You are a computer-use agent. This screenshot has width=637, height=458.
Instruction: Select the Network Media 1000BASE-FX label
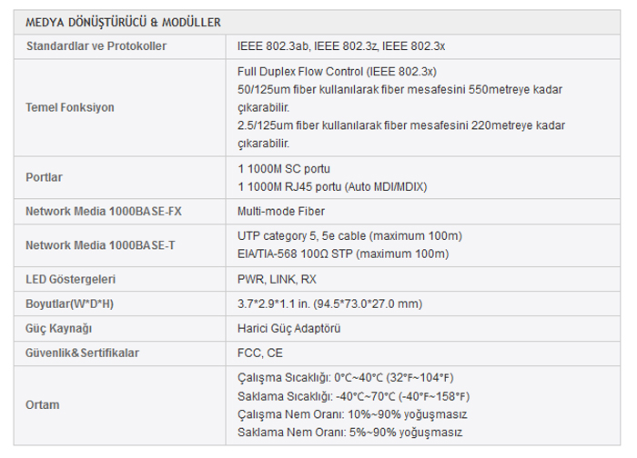pos(104,212)
